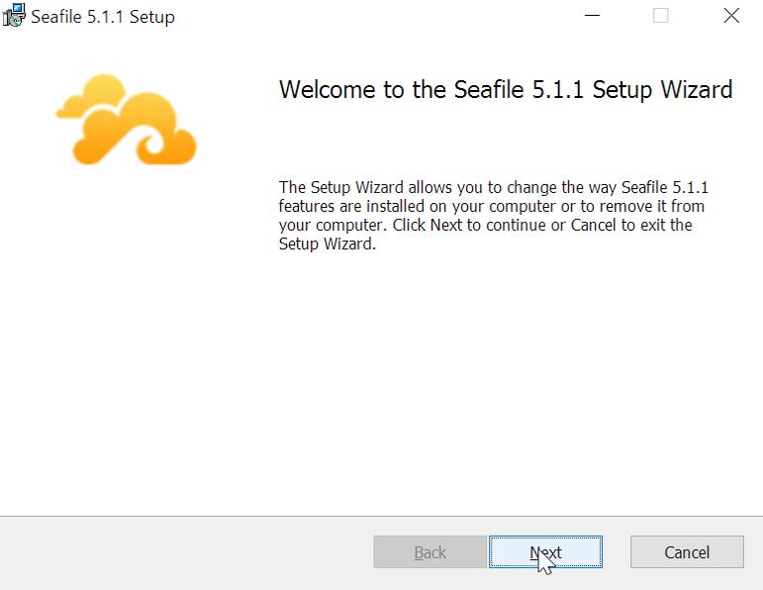This screenshot has width=763, height=590.
Task: Click the greyed-out maximize box
Action: click(660, 16)
